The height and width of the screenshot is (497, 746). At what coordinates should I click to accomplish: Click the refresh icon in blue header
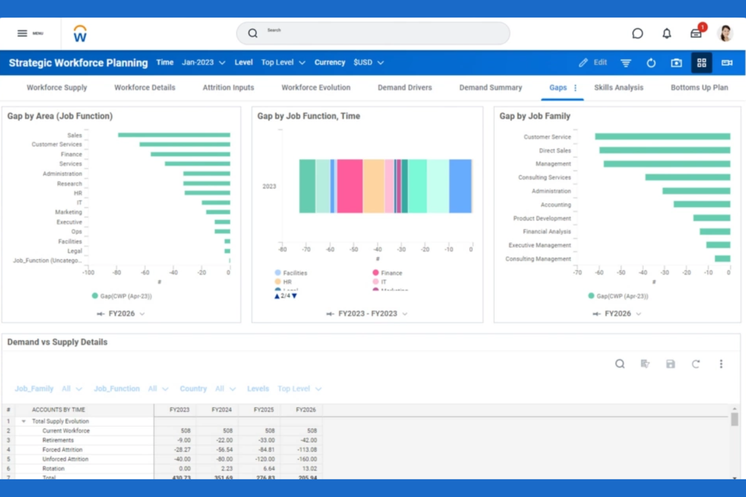point(651,63)
